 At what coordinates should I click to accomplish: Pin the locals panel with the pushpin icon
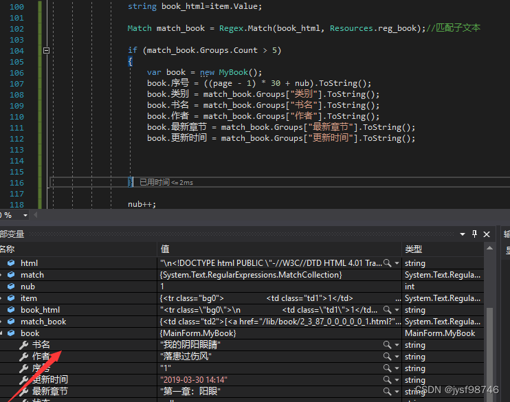tap(474, 234)
